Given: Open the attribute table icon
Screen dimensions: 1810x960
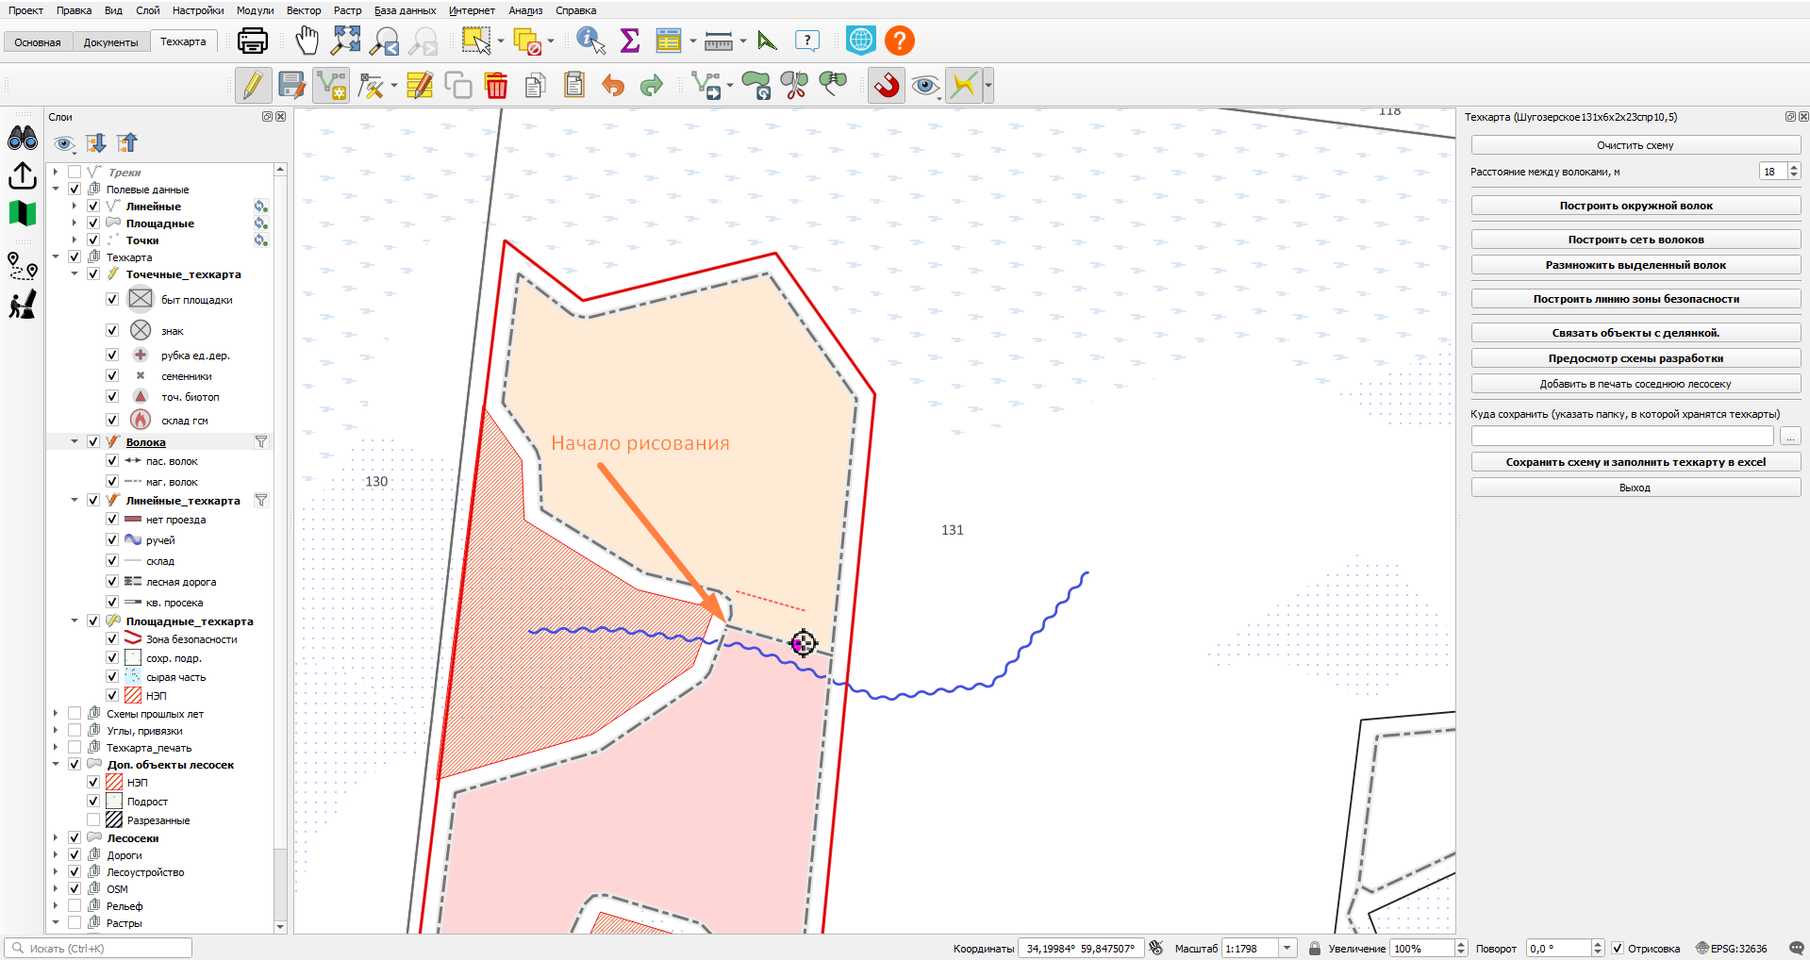Looking at the screenshot, I should [668, 41].
